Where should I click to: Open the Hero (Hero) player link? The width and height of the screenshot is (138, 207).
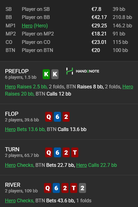(x=35, y=26)
